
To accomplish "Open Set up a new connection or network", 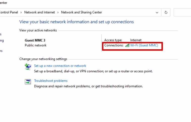I will [x=60, y=66].
